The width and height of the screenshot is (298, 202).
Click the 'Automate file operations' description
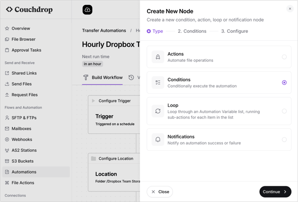tap(190, 60)
